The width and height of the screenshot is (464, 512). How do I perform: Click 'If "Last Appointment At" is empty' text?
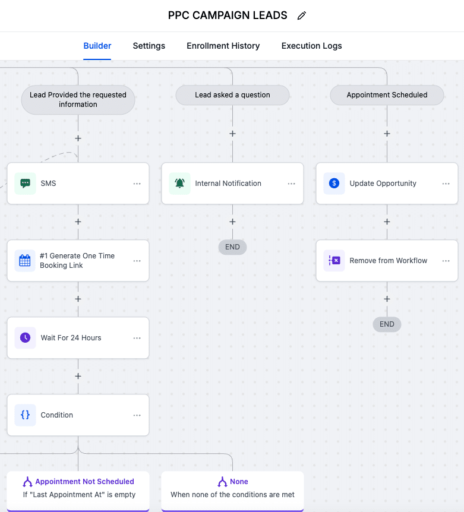(x=79, y=495)
